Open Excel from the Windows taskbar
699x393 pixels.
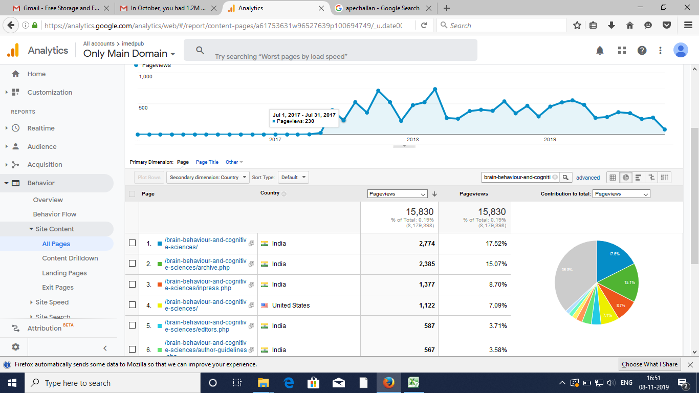413,383
